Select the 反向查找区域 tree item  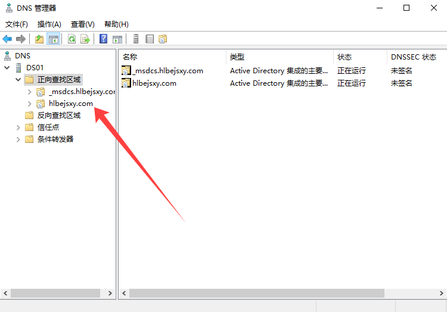(58, 116)
